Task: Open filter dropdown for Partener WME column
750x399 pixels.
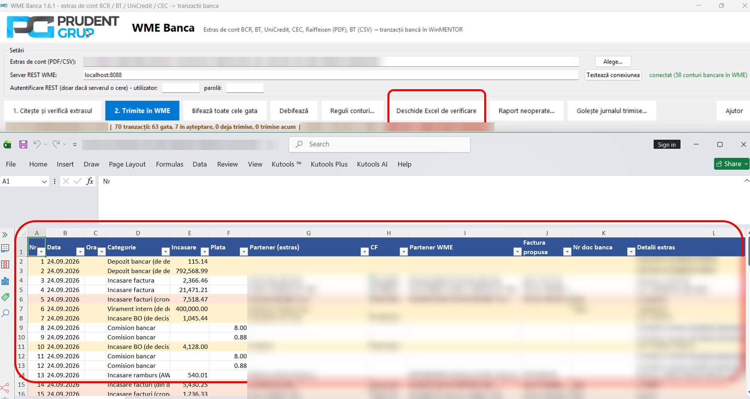Action: 517,252
